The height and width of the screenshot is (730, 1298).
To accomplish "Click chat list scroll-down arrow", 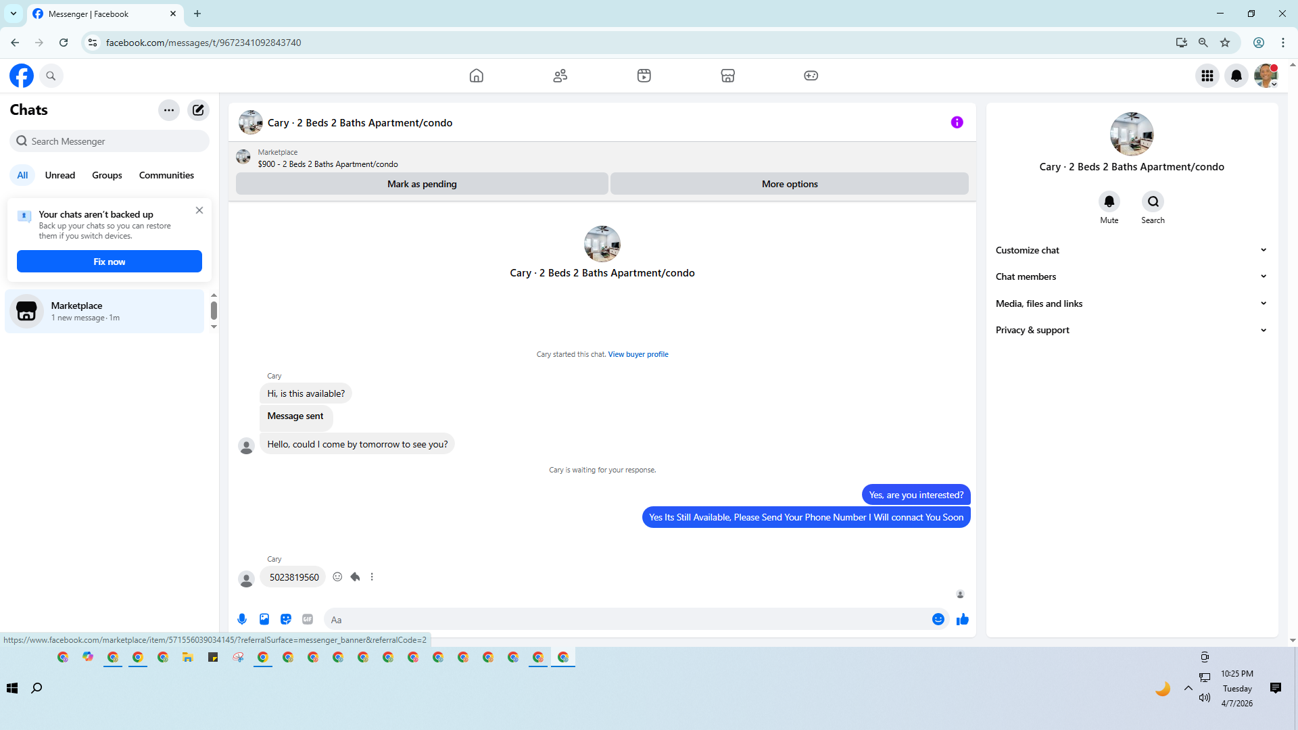I will click(214, 327).
